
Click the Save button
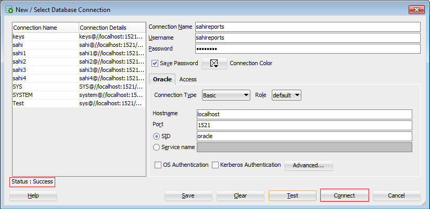(188, 195)
